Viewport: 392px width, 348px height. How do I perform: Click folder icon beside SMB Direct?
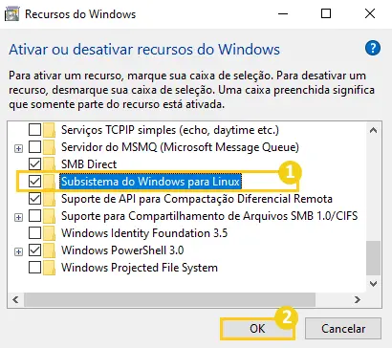click(50, 164)
